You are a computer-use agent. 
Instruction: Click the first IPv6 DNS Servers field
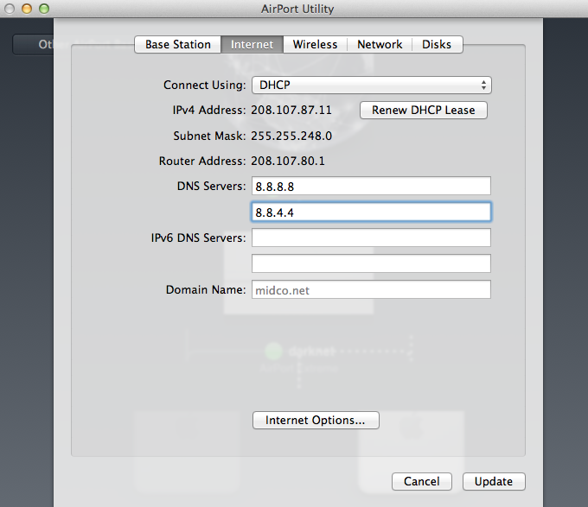point(371,238)
